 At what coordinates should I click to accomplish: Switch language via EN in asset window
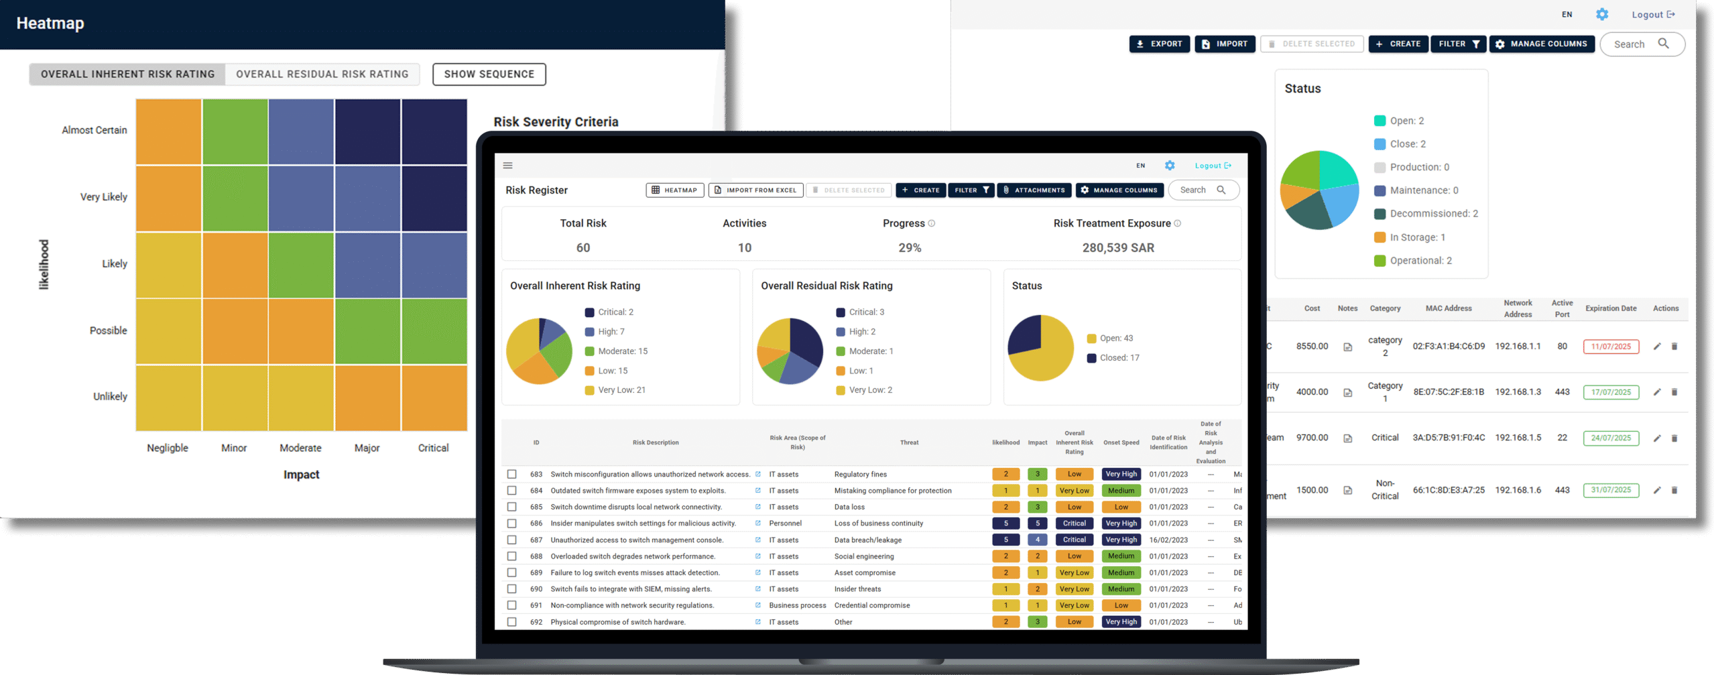point(1567,14)
